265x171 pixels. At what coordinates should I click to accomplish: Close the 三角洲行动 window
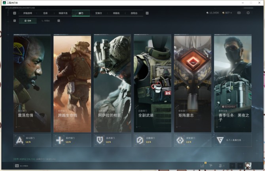click(259, 3)
